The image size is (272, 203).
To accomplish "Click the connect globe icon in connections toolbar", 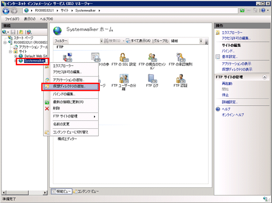I will (5, 32).
